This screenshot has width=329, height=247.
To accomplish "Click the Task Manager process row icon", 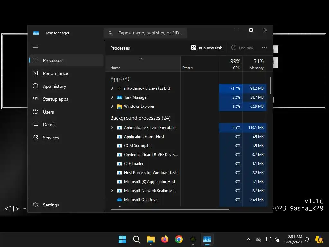I will coord(120,97).
